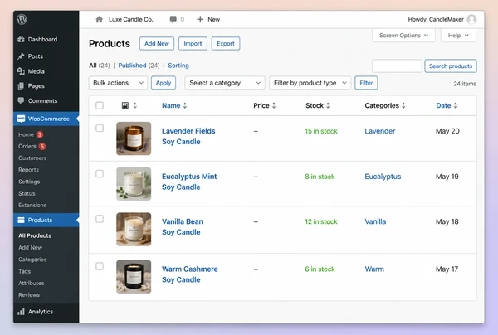Open WooCommerce Reports submenu

click(x=28, y=170)
